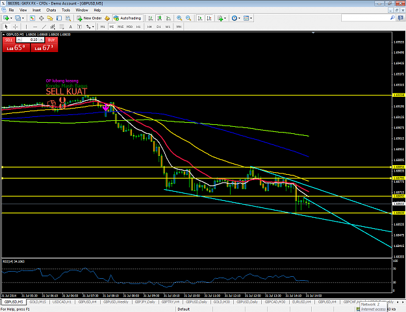The height and width of the screenshot is (312, 406).
Task: Show the Market Watch window
Action: (32, 18)
